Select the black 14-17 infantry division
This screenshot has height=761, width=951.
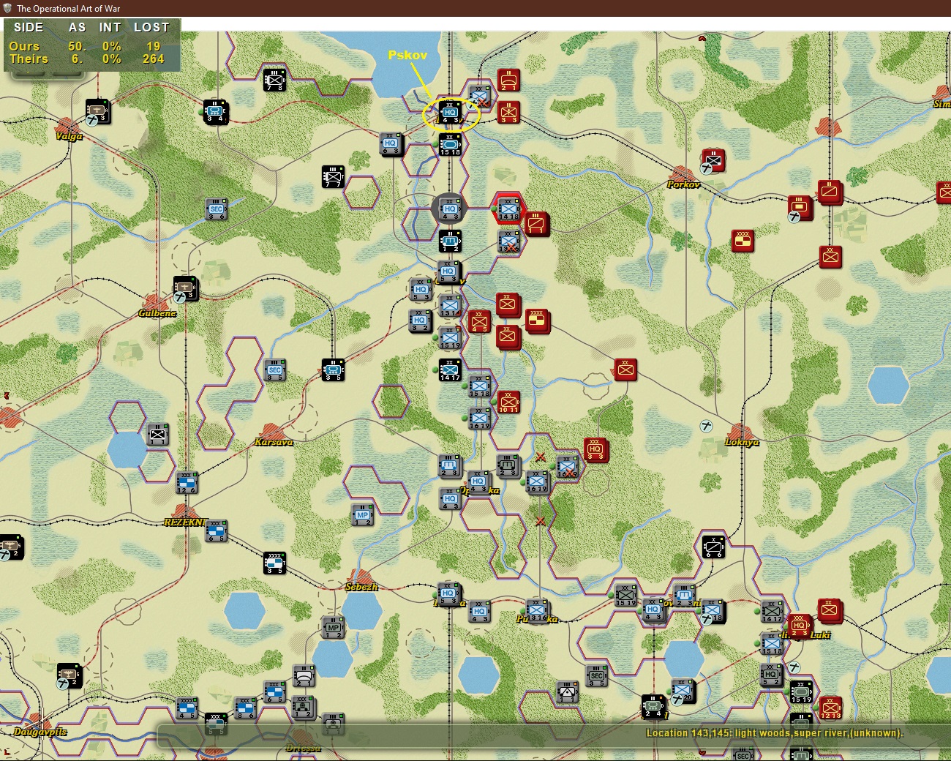click(x=450, y=370)
